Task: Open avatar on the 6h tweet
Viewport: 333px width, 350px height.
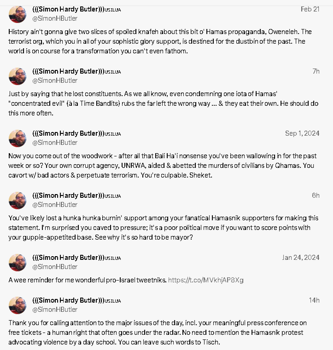Action: (x=18, y=201)
